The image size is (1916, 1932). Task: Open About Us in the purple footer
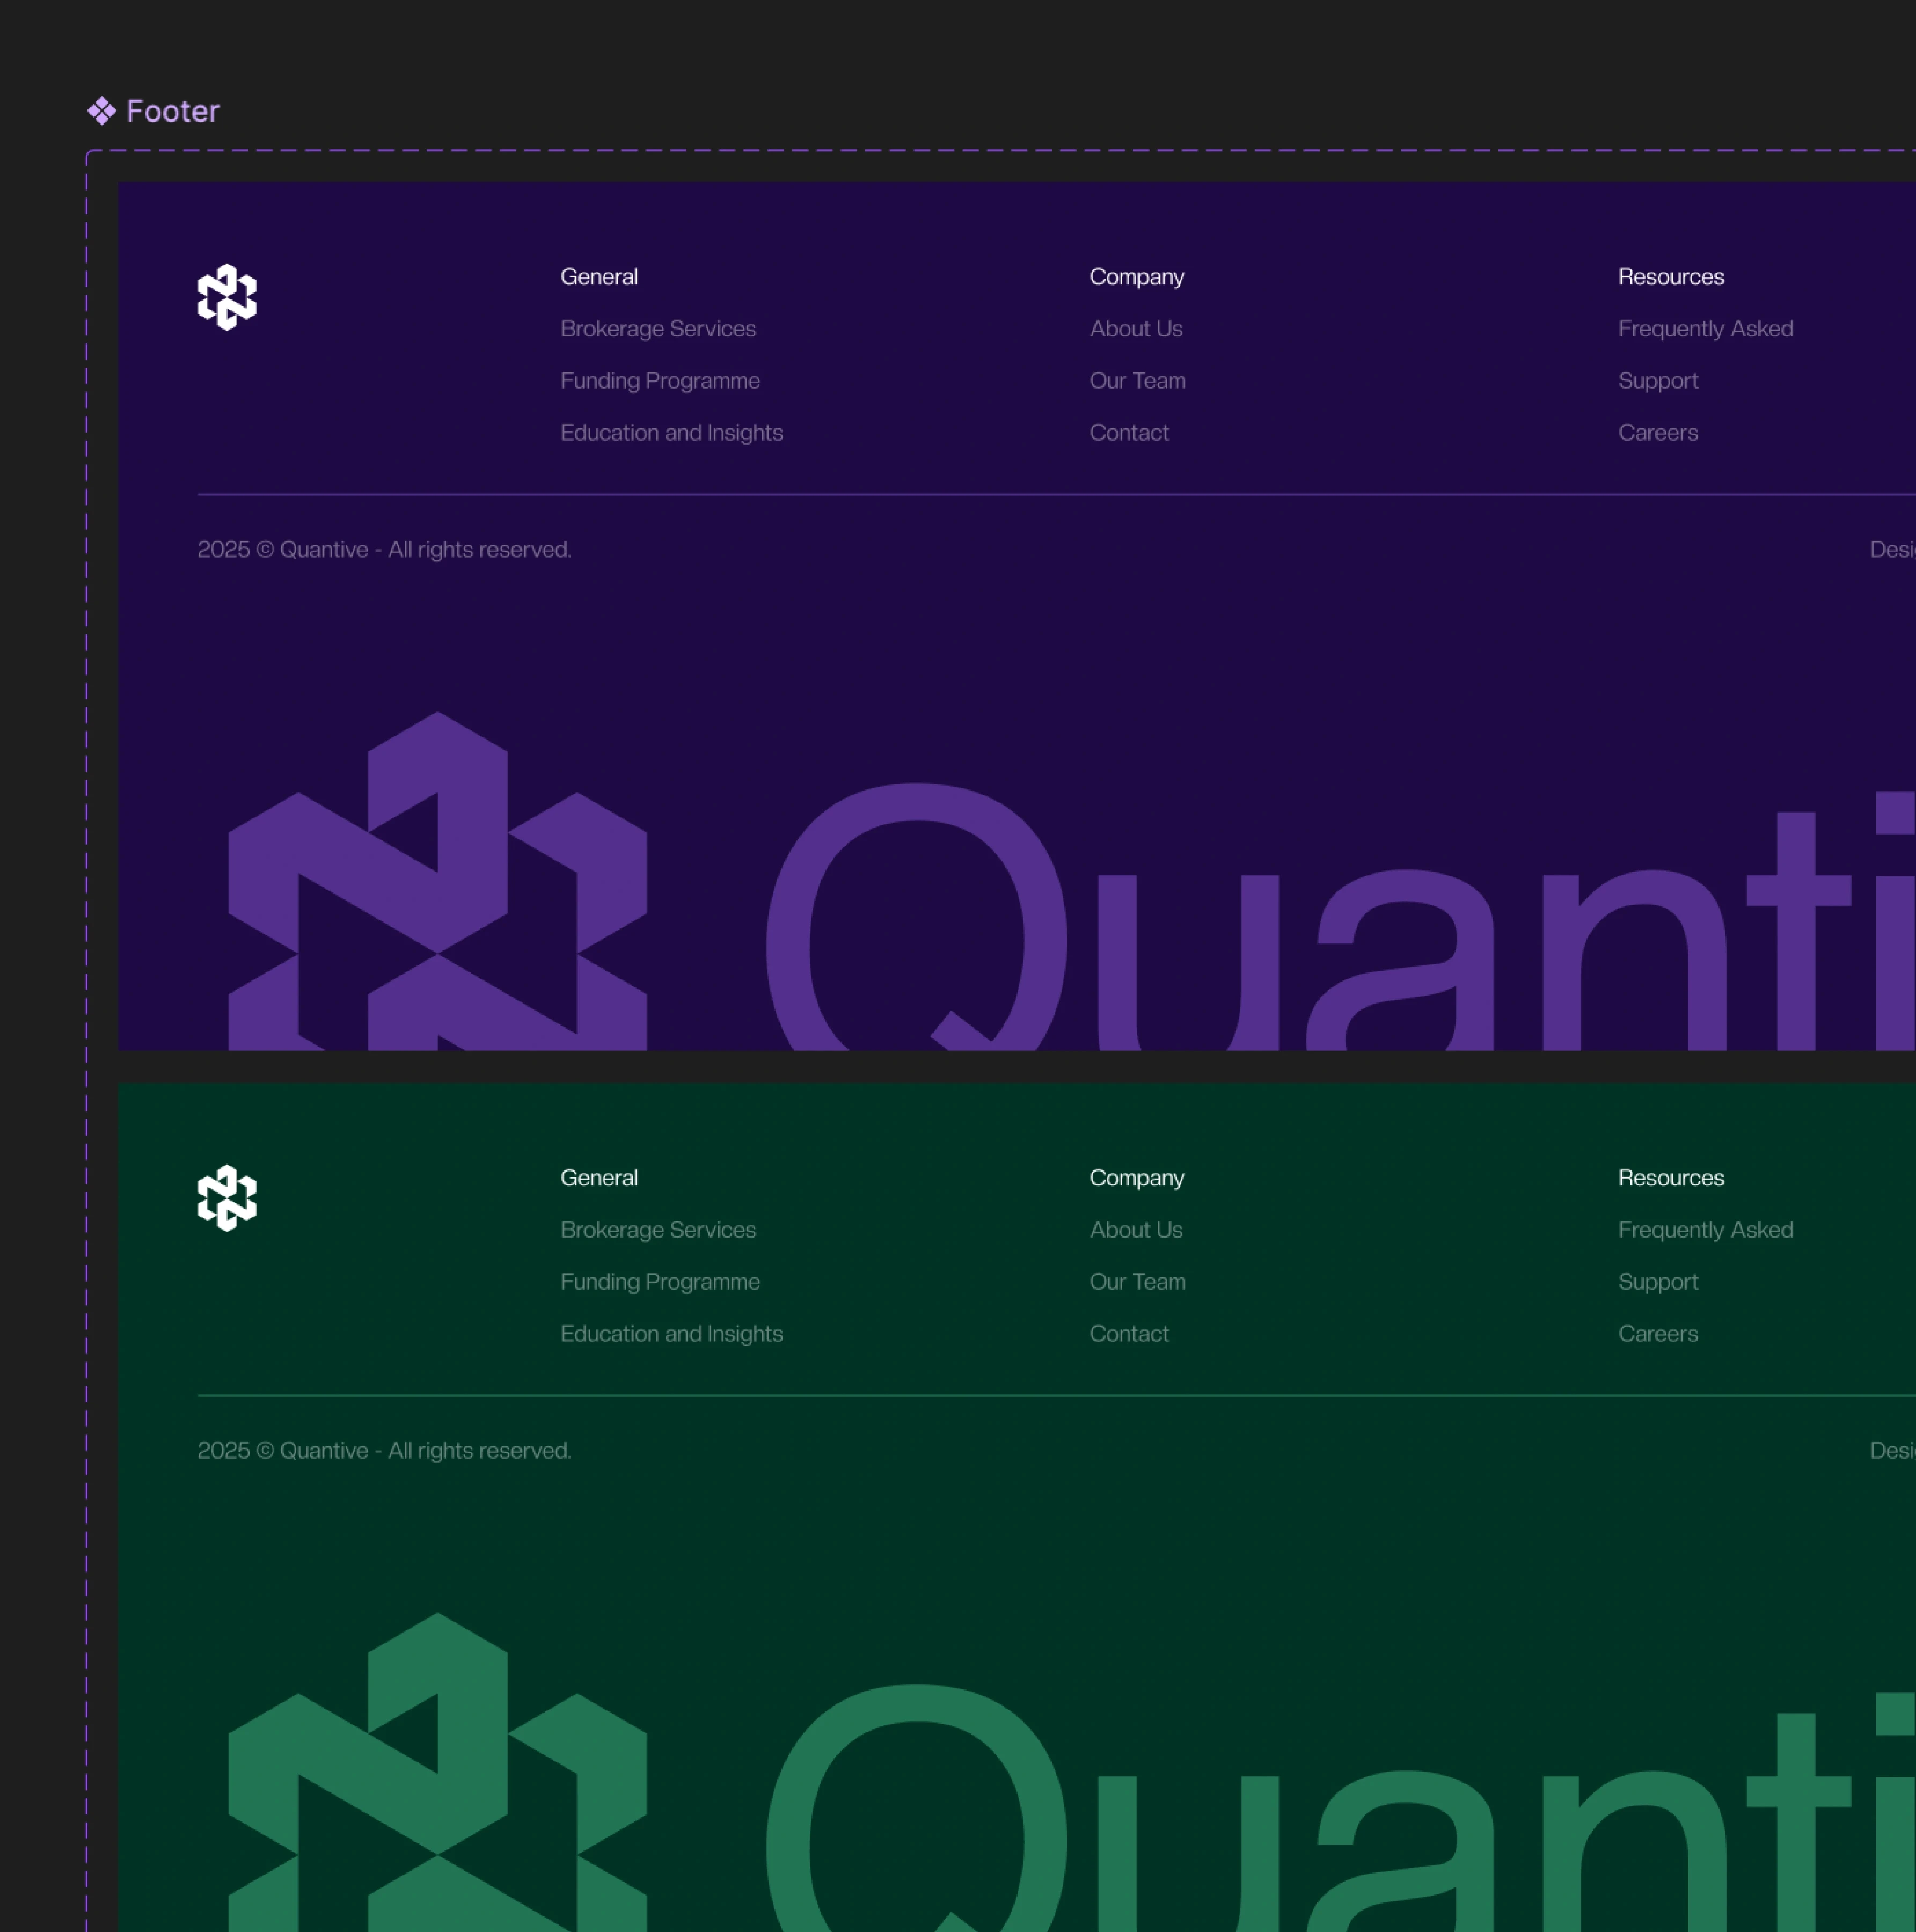click(1136, 328)
